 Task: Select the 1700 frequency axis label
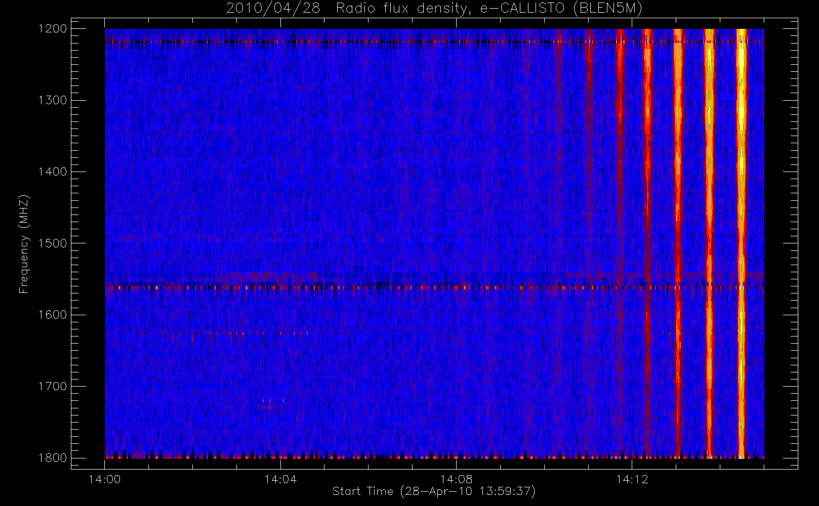pos(53,387)
